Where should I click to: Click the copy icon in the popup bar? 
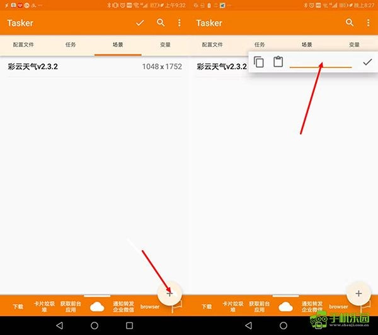click(x=259, y=62)
